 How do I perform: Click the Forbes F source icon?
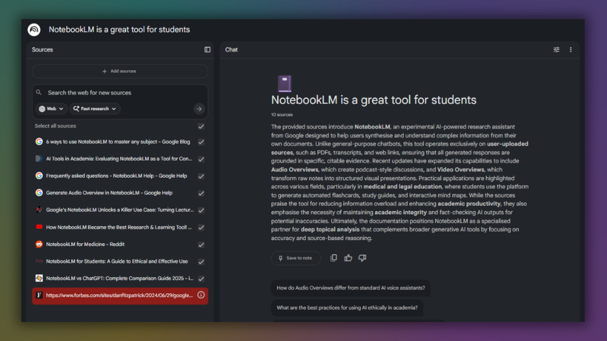click(x=39, y=295)
